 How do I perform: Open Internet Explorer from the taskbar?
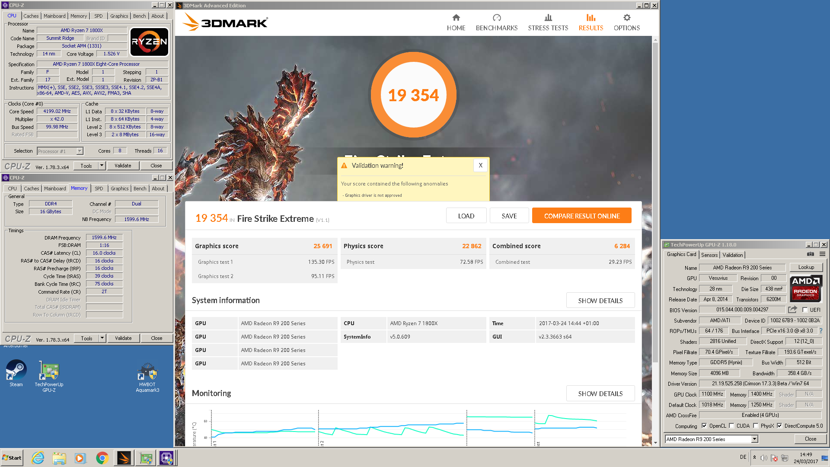pos(38,458)
